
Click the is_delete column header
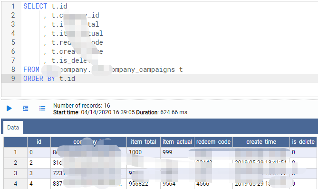pos(303,142)
